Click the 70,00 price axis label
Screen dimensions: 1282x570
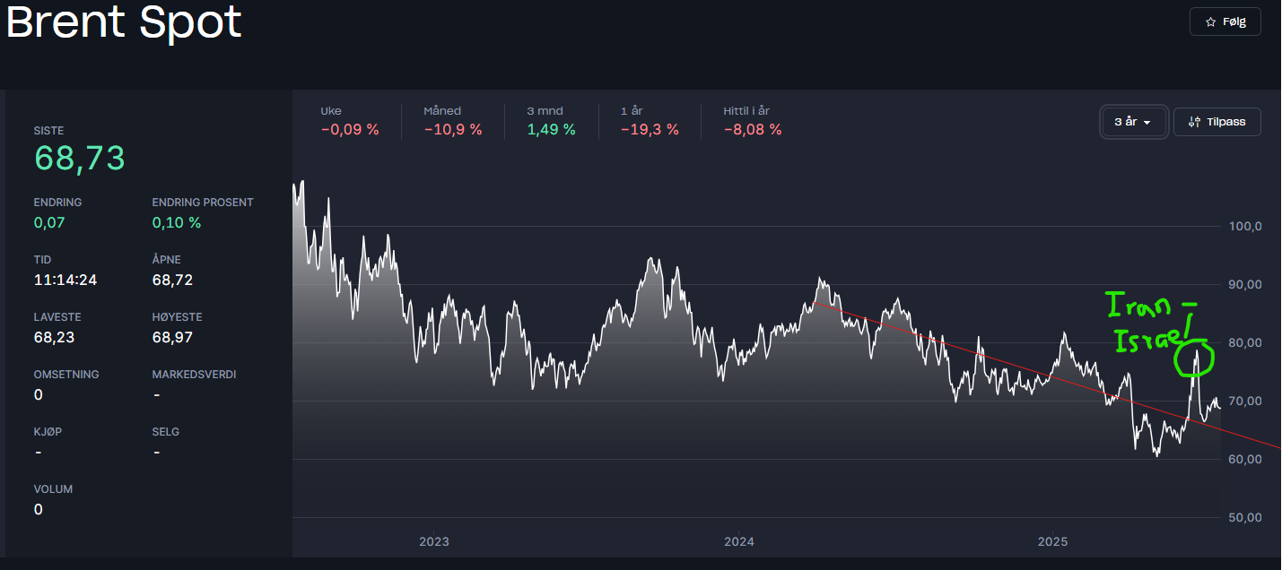click(1245, 401)
